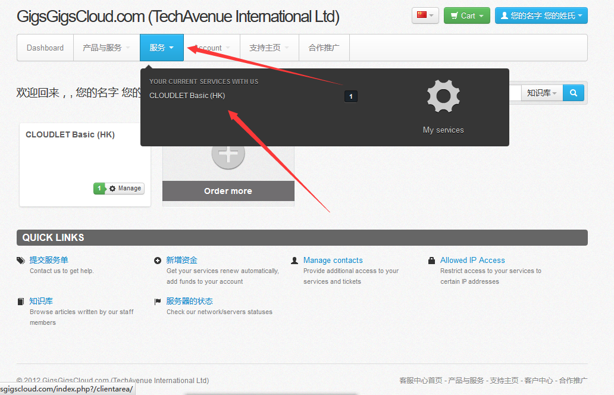This screenshot has height=395, width=614.
Task: Open the Cart dropdown button
Action: coord(467,15)
